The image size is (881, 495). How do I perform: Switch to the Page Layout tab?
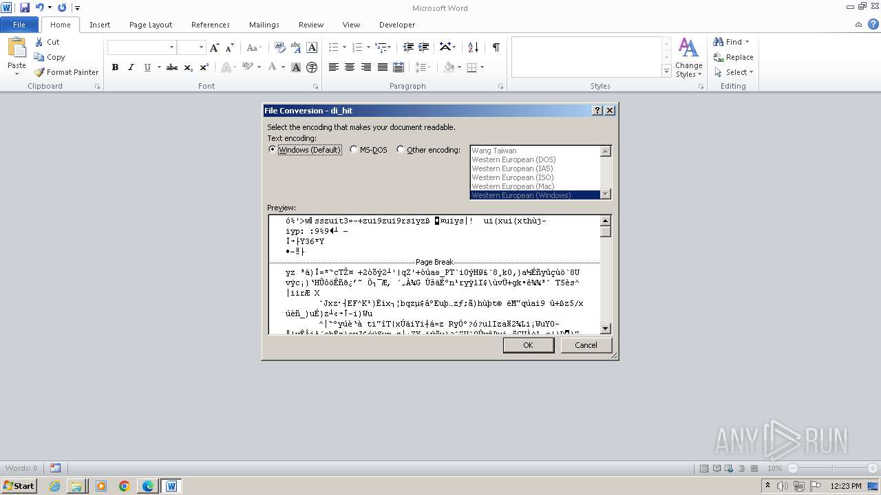pyautogui.click(x=151, y=25)
